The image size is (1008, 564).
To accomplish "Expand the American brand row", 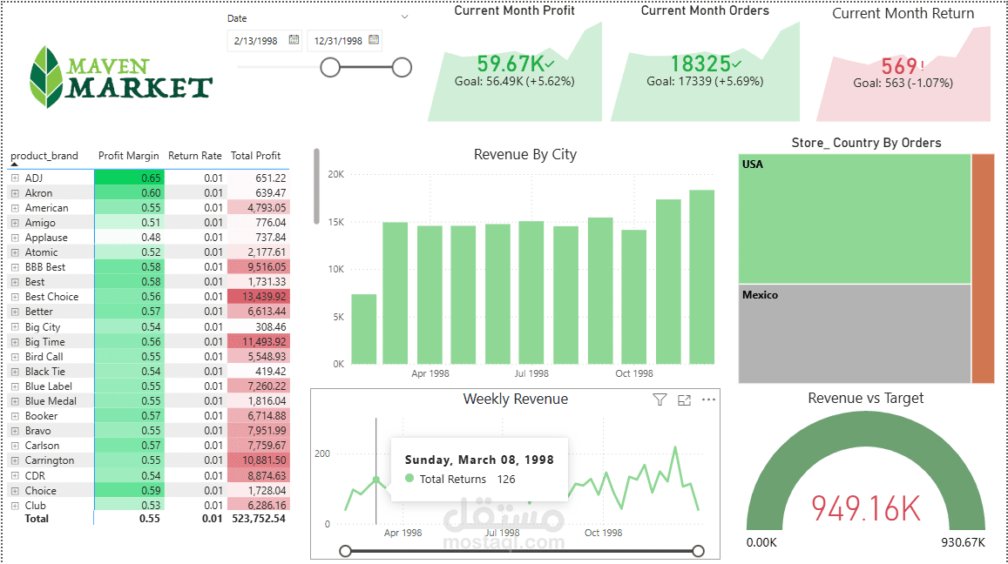I will pyautogui.click(x=15, y=207).
